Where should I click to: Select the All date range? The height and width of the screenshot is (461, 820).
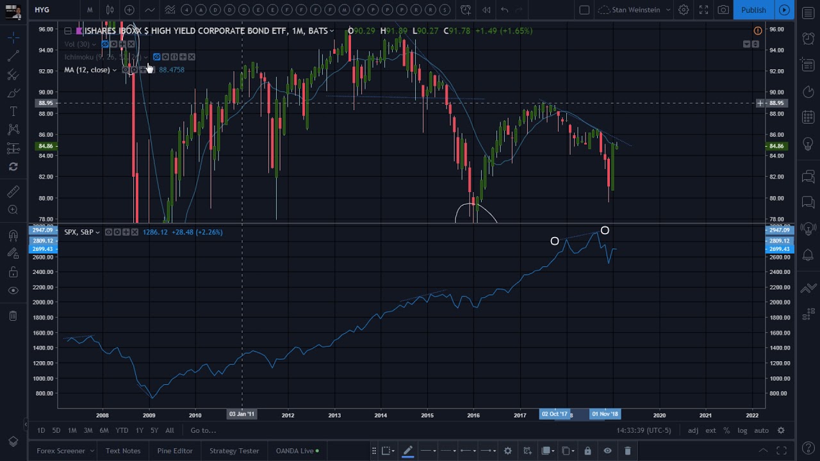169,430
